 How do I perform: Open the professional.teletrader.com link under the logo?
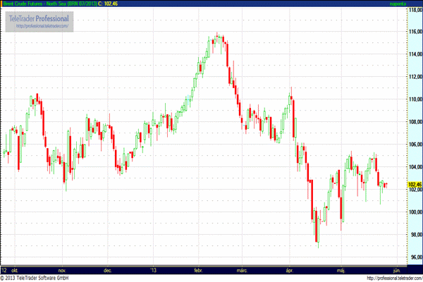[x=42, y=25]
